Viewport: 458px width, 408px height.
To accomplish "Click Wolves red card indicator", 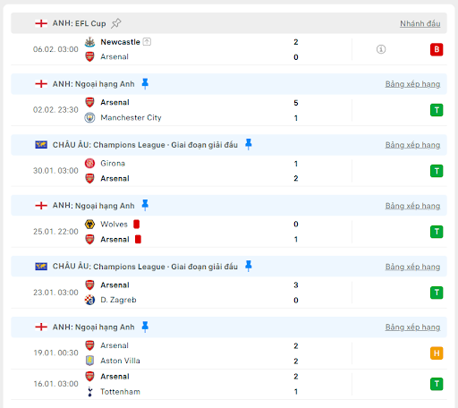I will [x=137, y=224].
